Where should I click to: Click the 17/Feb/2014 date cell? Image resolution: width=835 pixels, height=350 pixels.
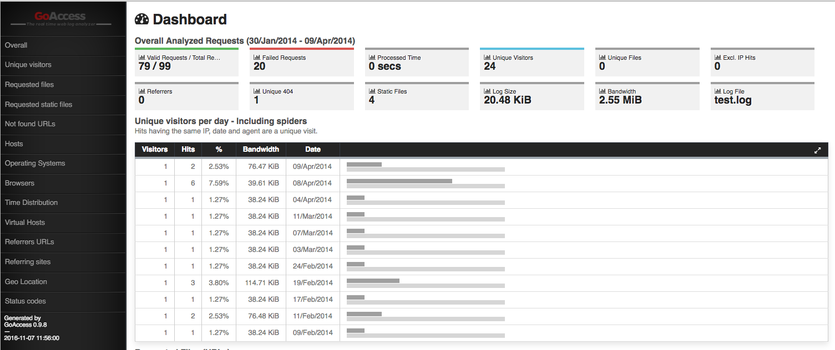point(312,300)
